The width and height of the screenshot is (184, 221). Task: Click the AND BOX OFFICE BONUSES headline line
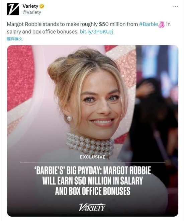tap(93, 191)
